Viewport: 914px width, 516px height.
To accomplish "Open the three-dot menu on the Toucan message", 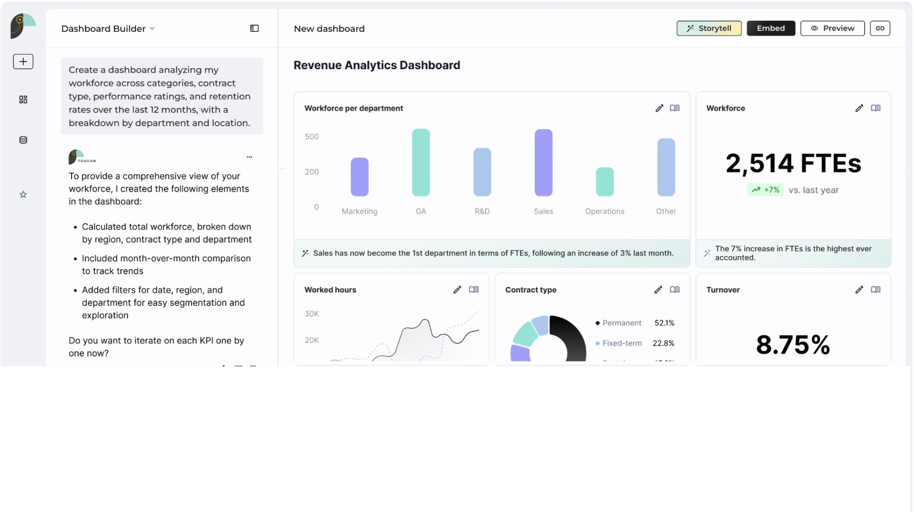I will 249,157.
